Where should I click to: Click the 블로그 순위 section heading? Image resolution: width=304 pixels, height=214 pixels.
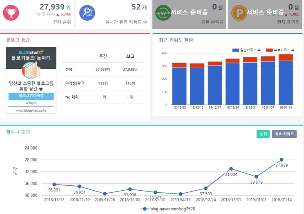tap(18, 132)
